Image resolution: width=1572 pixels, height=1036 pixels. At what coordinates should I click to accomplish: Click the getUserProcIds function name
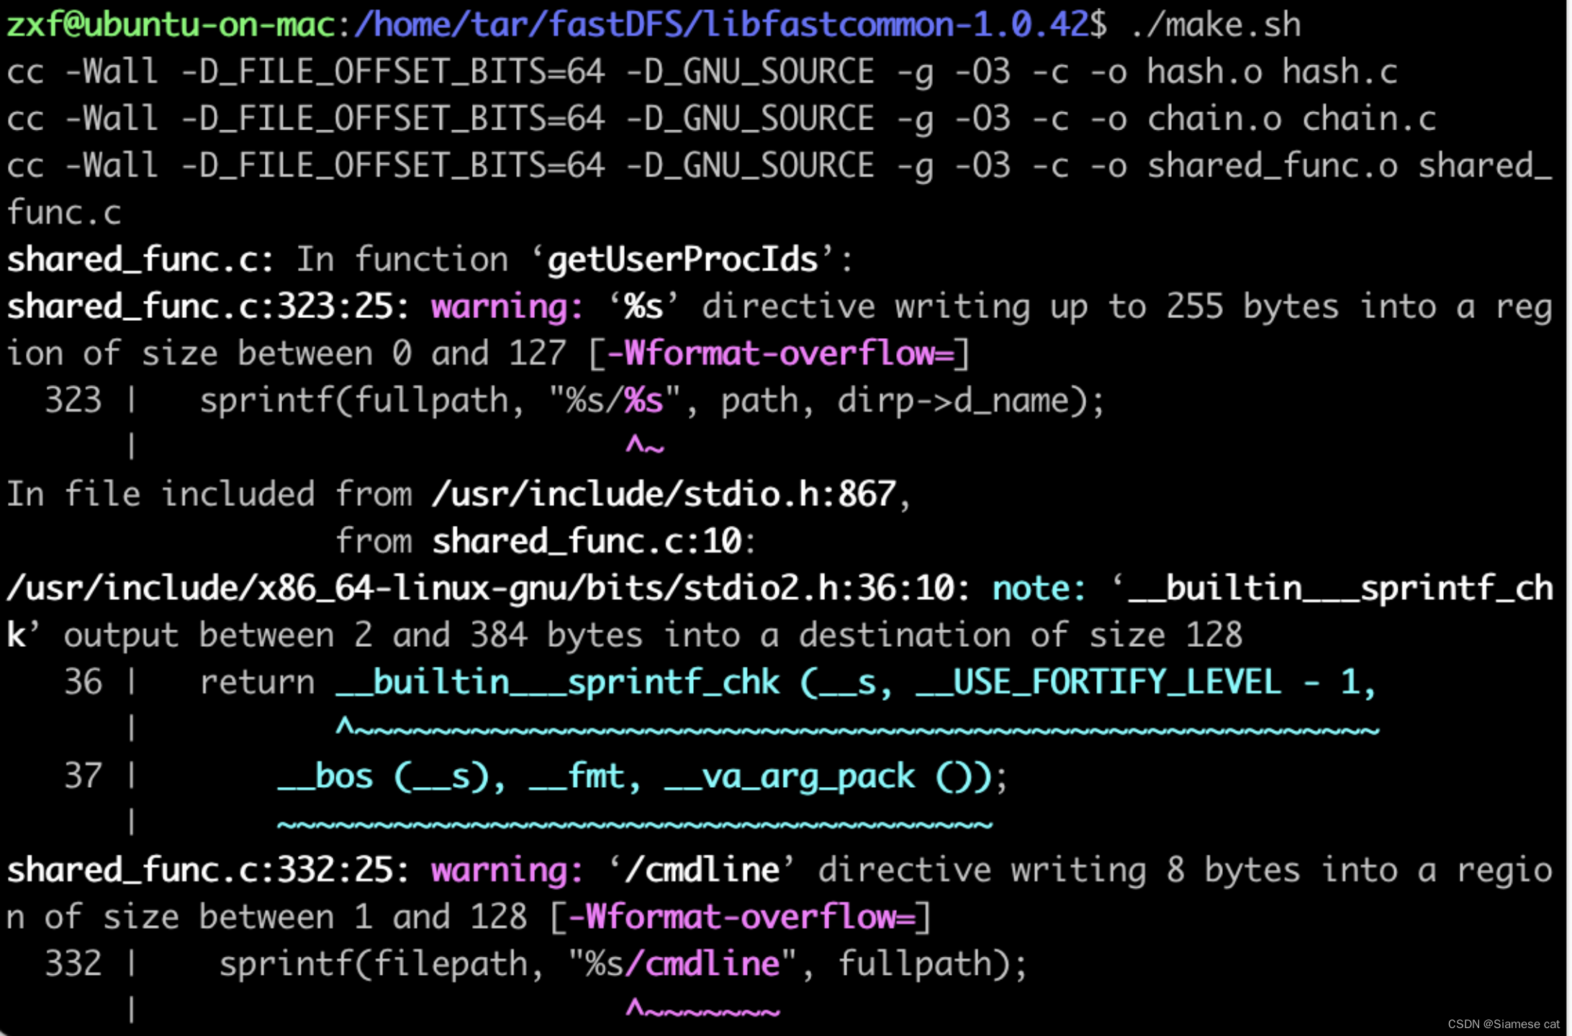pos(682,260)
